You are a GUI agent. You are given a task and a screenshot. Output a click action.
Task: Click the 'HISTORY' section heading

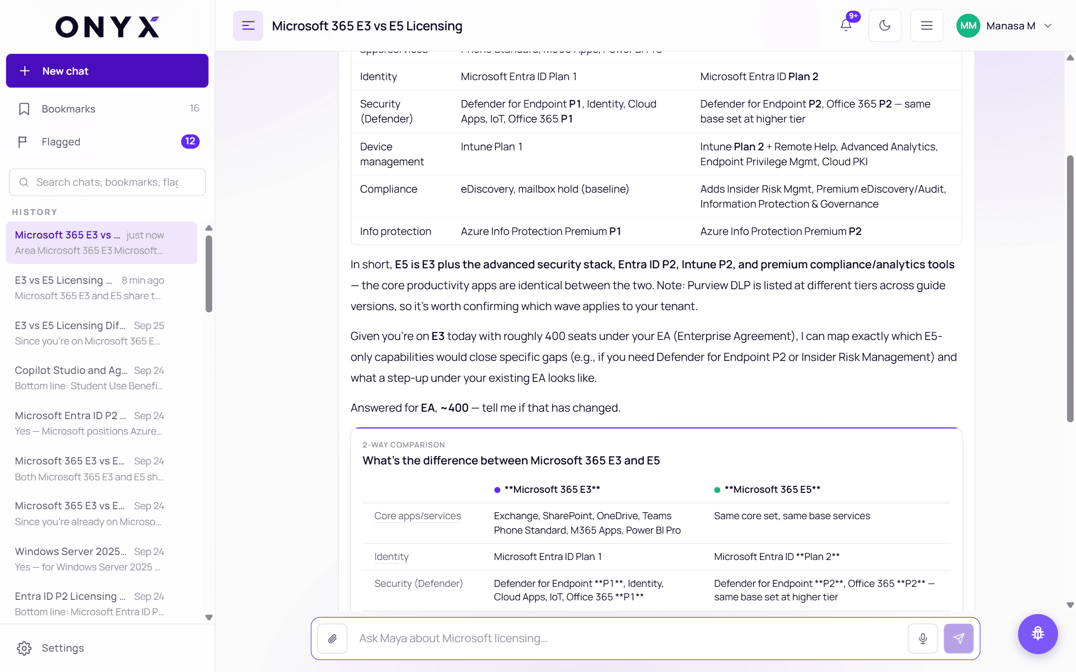pyautogui.click(x=34, y=212)
